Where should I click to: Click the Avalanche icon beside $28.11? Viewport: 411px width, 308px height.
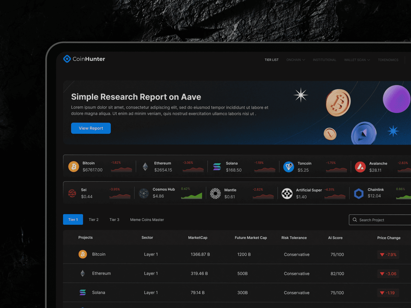(360, 167)
